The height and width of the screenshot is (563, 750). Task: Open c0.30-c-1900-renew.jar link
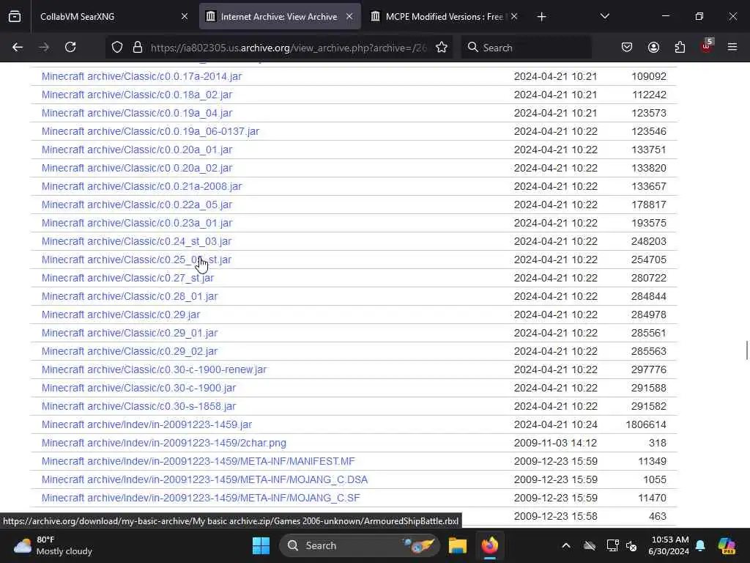coord(154,369)
